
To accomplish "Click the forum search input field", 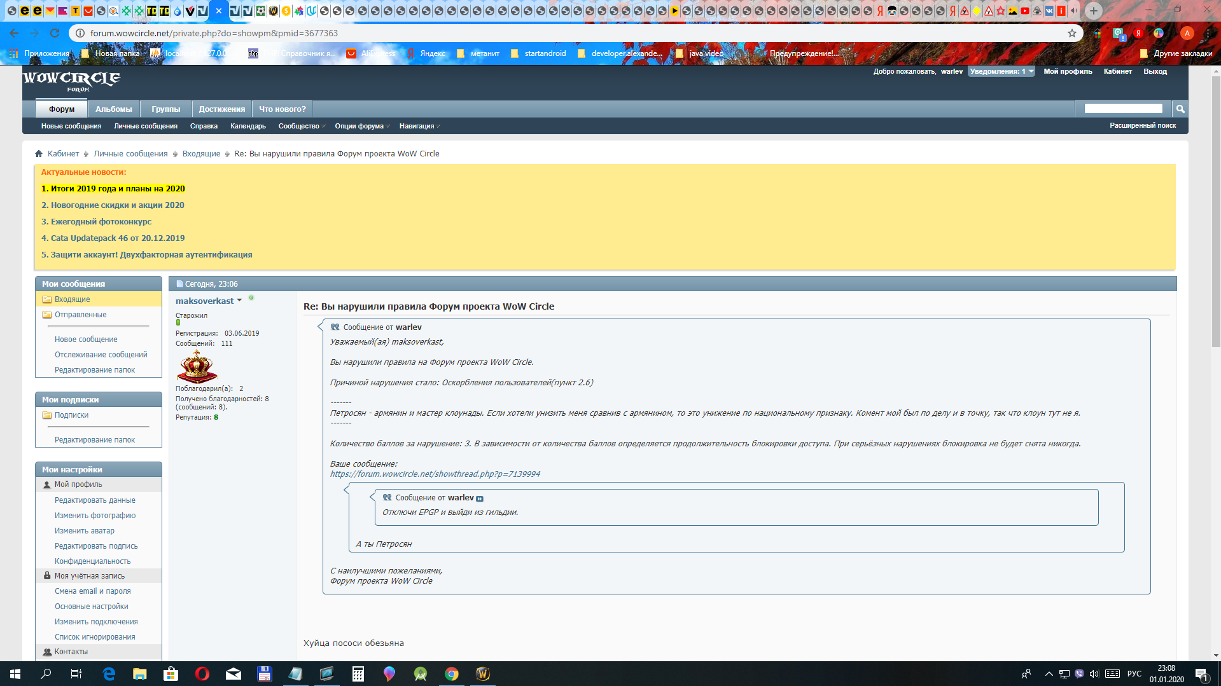I will (1123, 109).
